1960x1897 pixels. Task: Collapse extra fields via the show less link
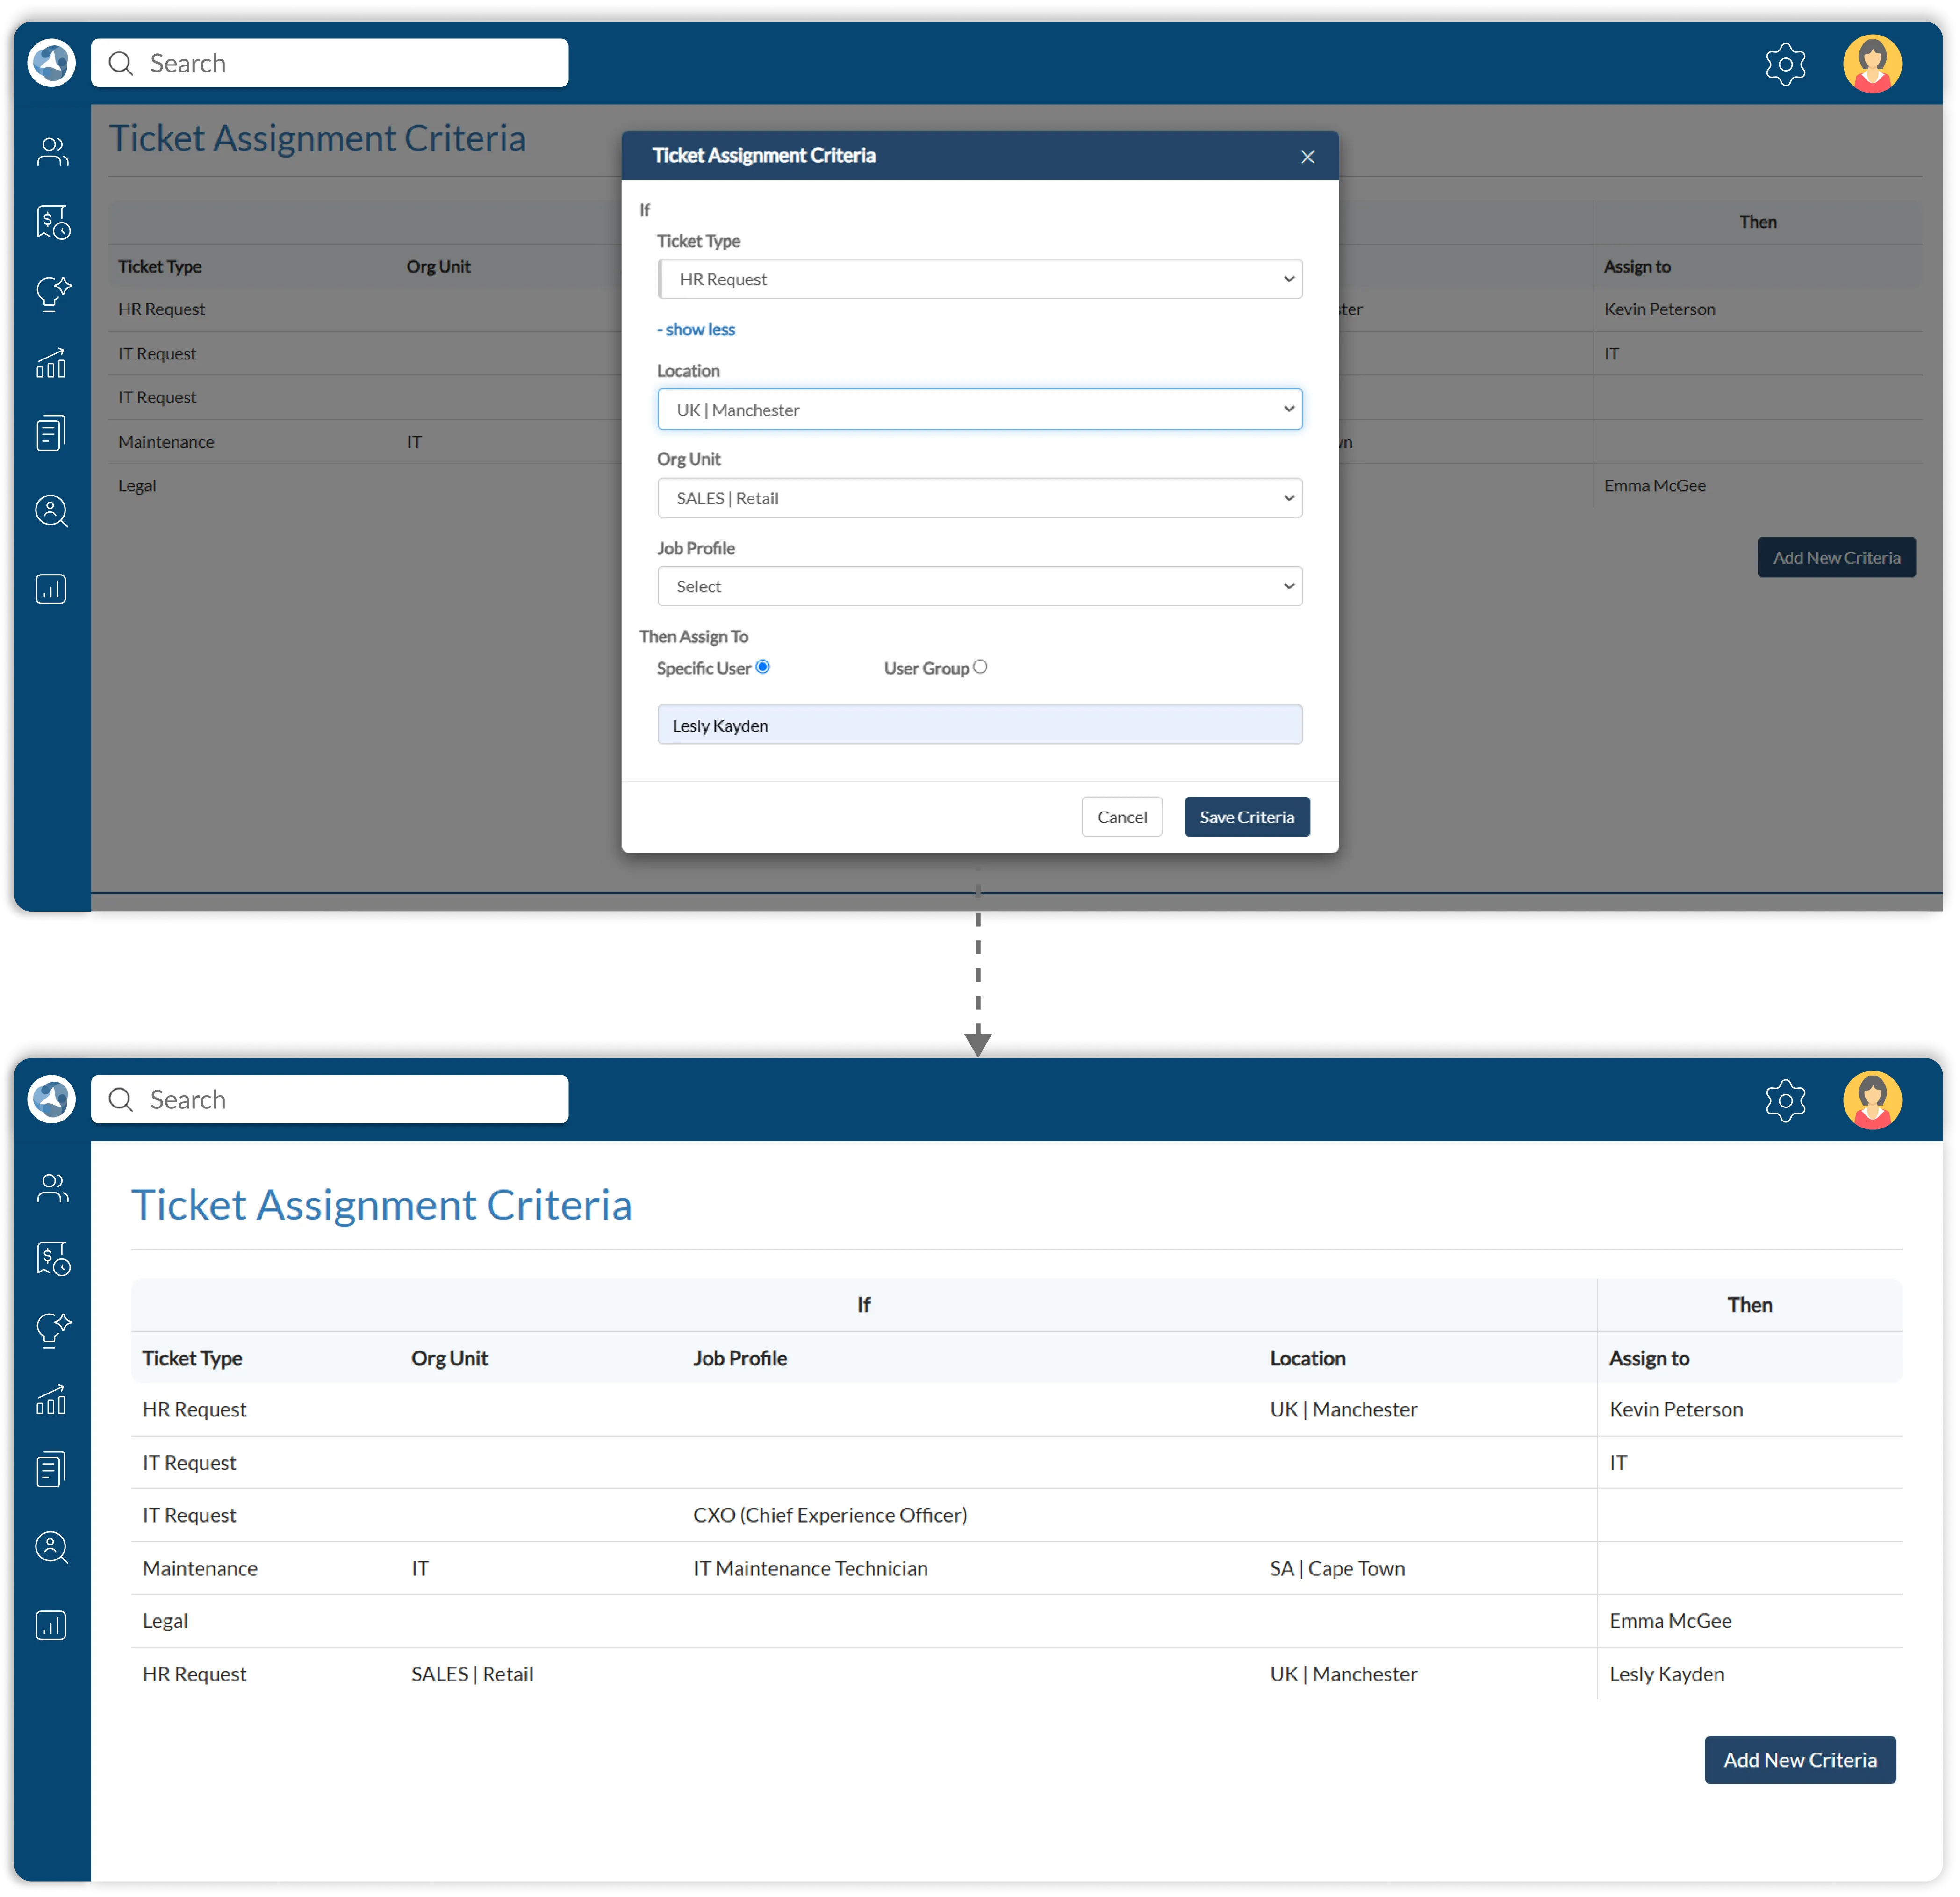(695, 329)
